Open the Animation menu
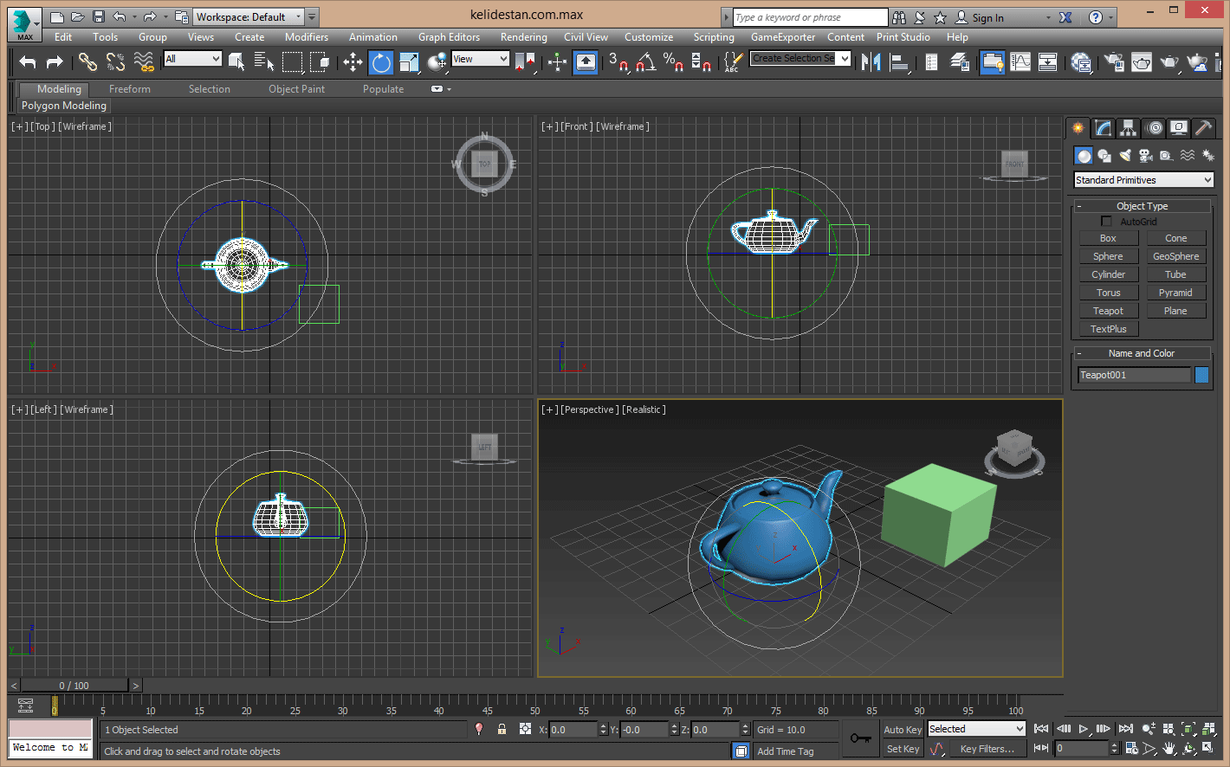The image size is (1230, 767). pyautogui.click(x=373, y=37)
